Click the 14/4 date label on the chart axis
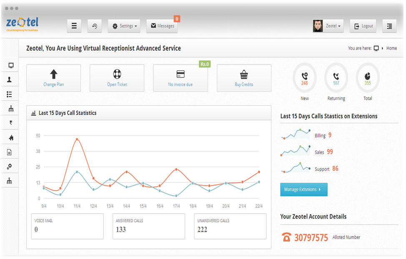This screenshot has width=406, height=259. (126, 206)
